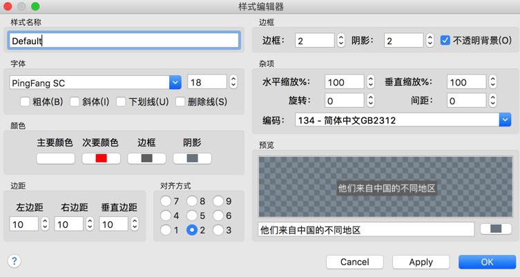Select alignment radio button 8
This screenshot has height=277, width=520.
click(x=192, y=201)
